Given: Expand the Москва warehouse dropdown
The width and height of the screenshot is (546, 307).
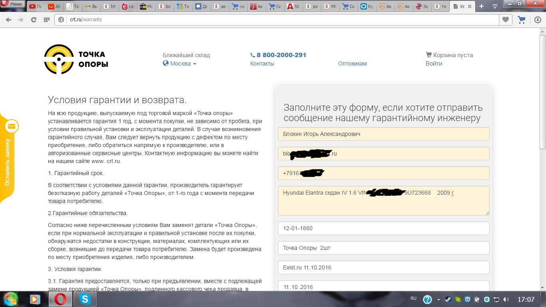Looking at the screenshot, I should pos(179,64).
